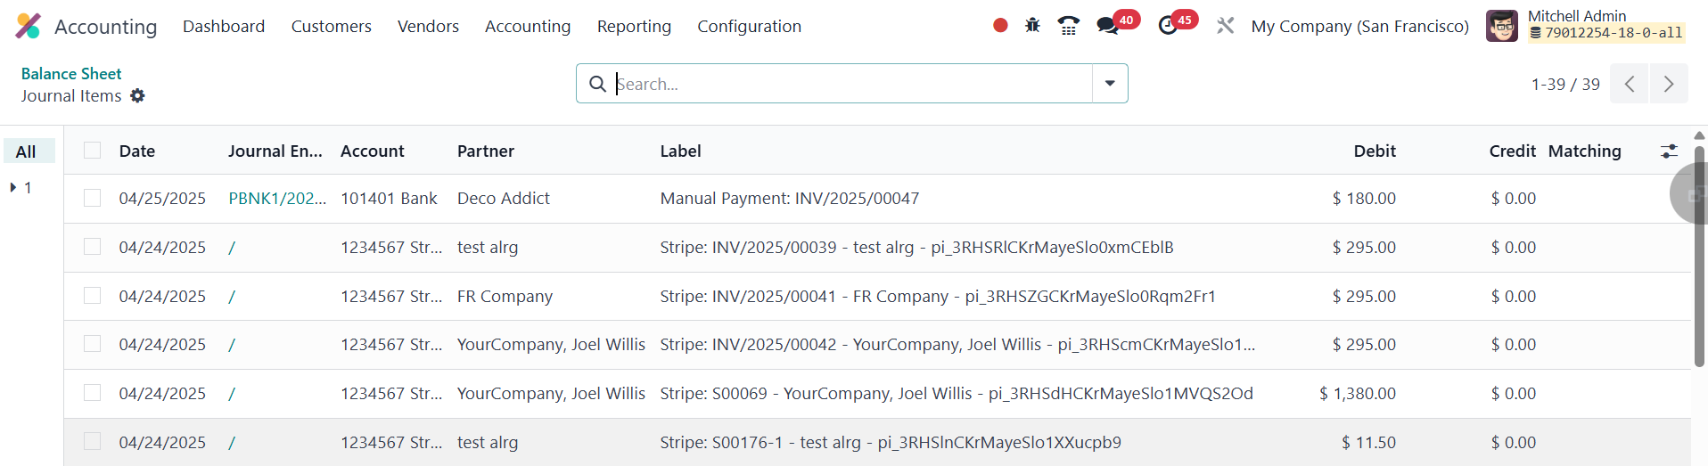Open the activities clock icon with badge 45
The image size is (1708, 466).
point(1168,26)
